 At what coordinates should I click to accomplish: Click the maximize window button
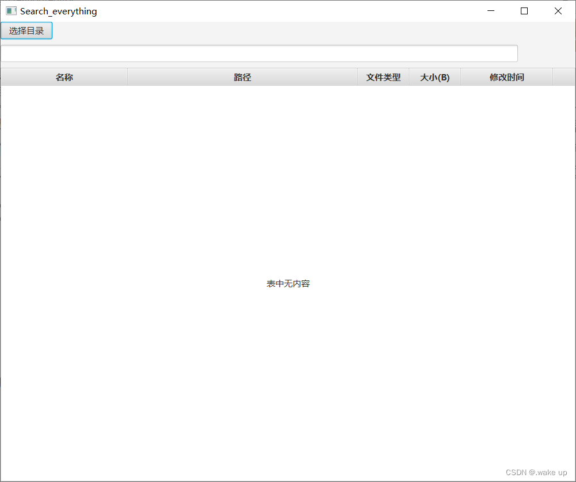point(524,10)
